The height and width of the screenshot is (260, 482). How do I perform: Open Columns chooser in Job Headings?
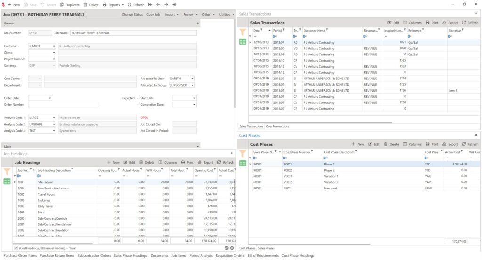[167, 162]
